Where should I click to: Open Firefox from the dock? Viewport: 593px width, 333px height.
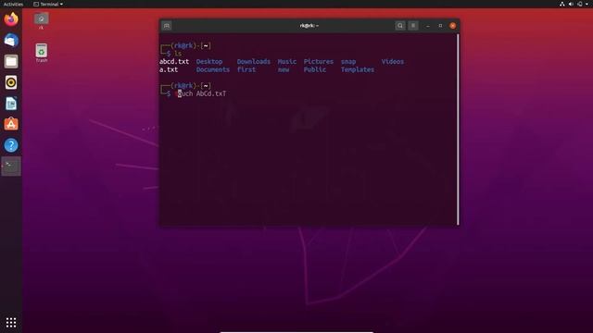[x=11, y=18]
